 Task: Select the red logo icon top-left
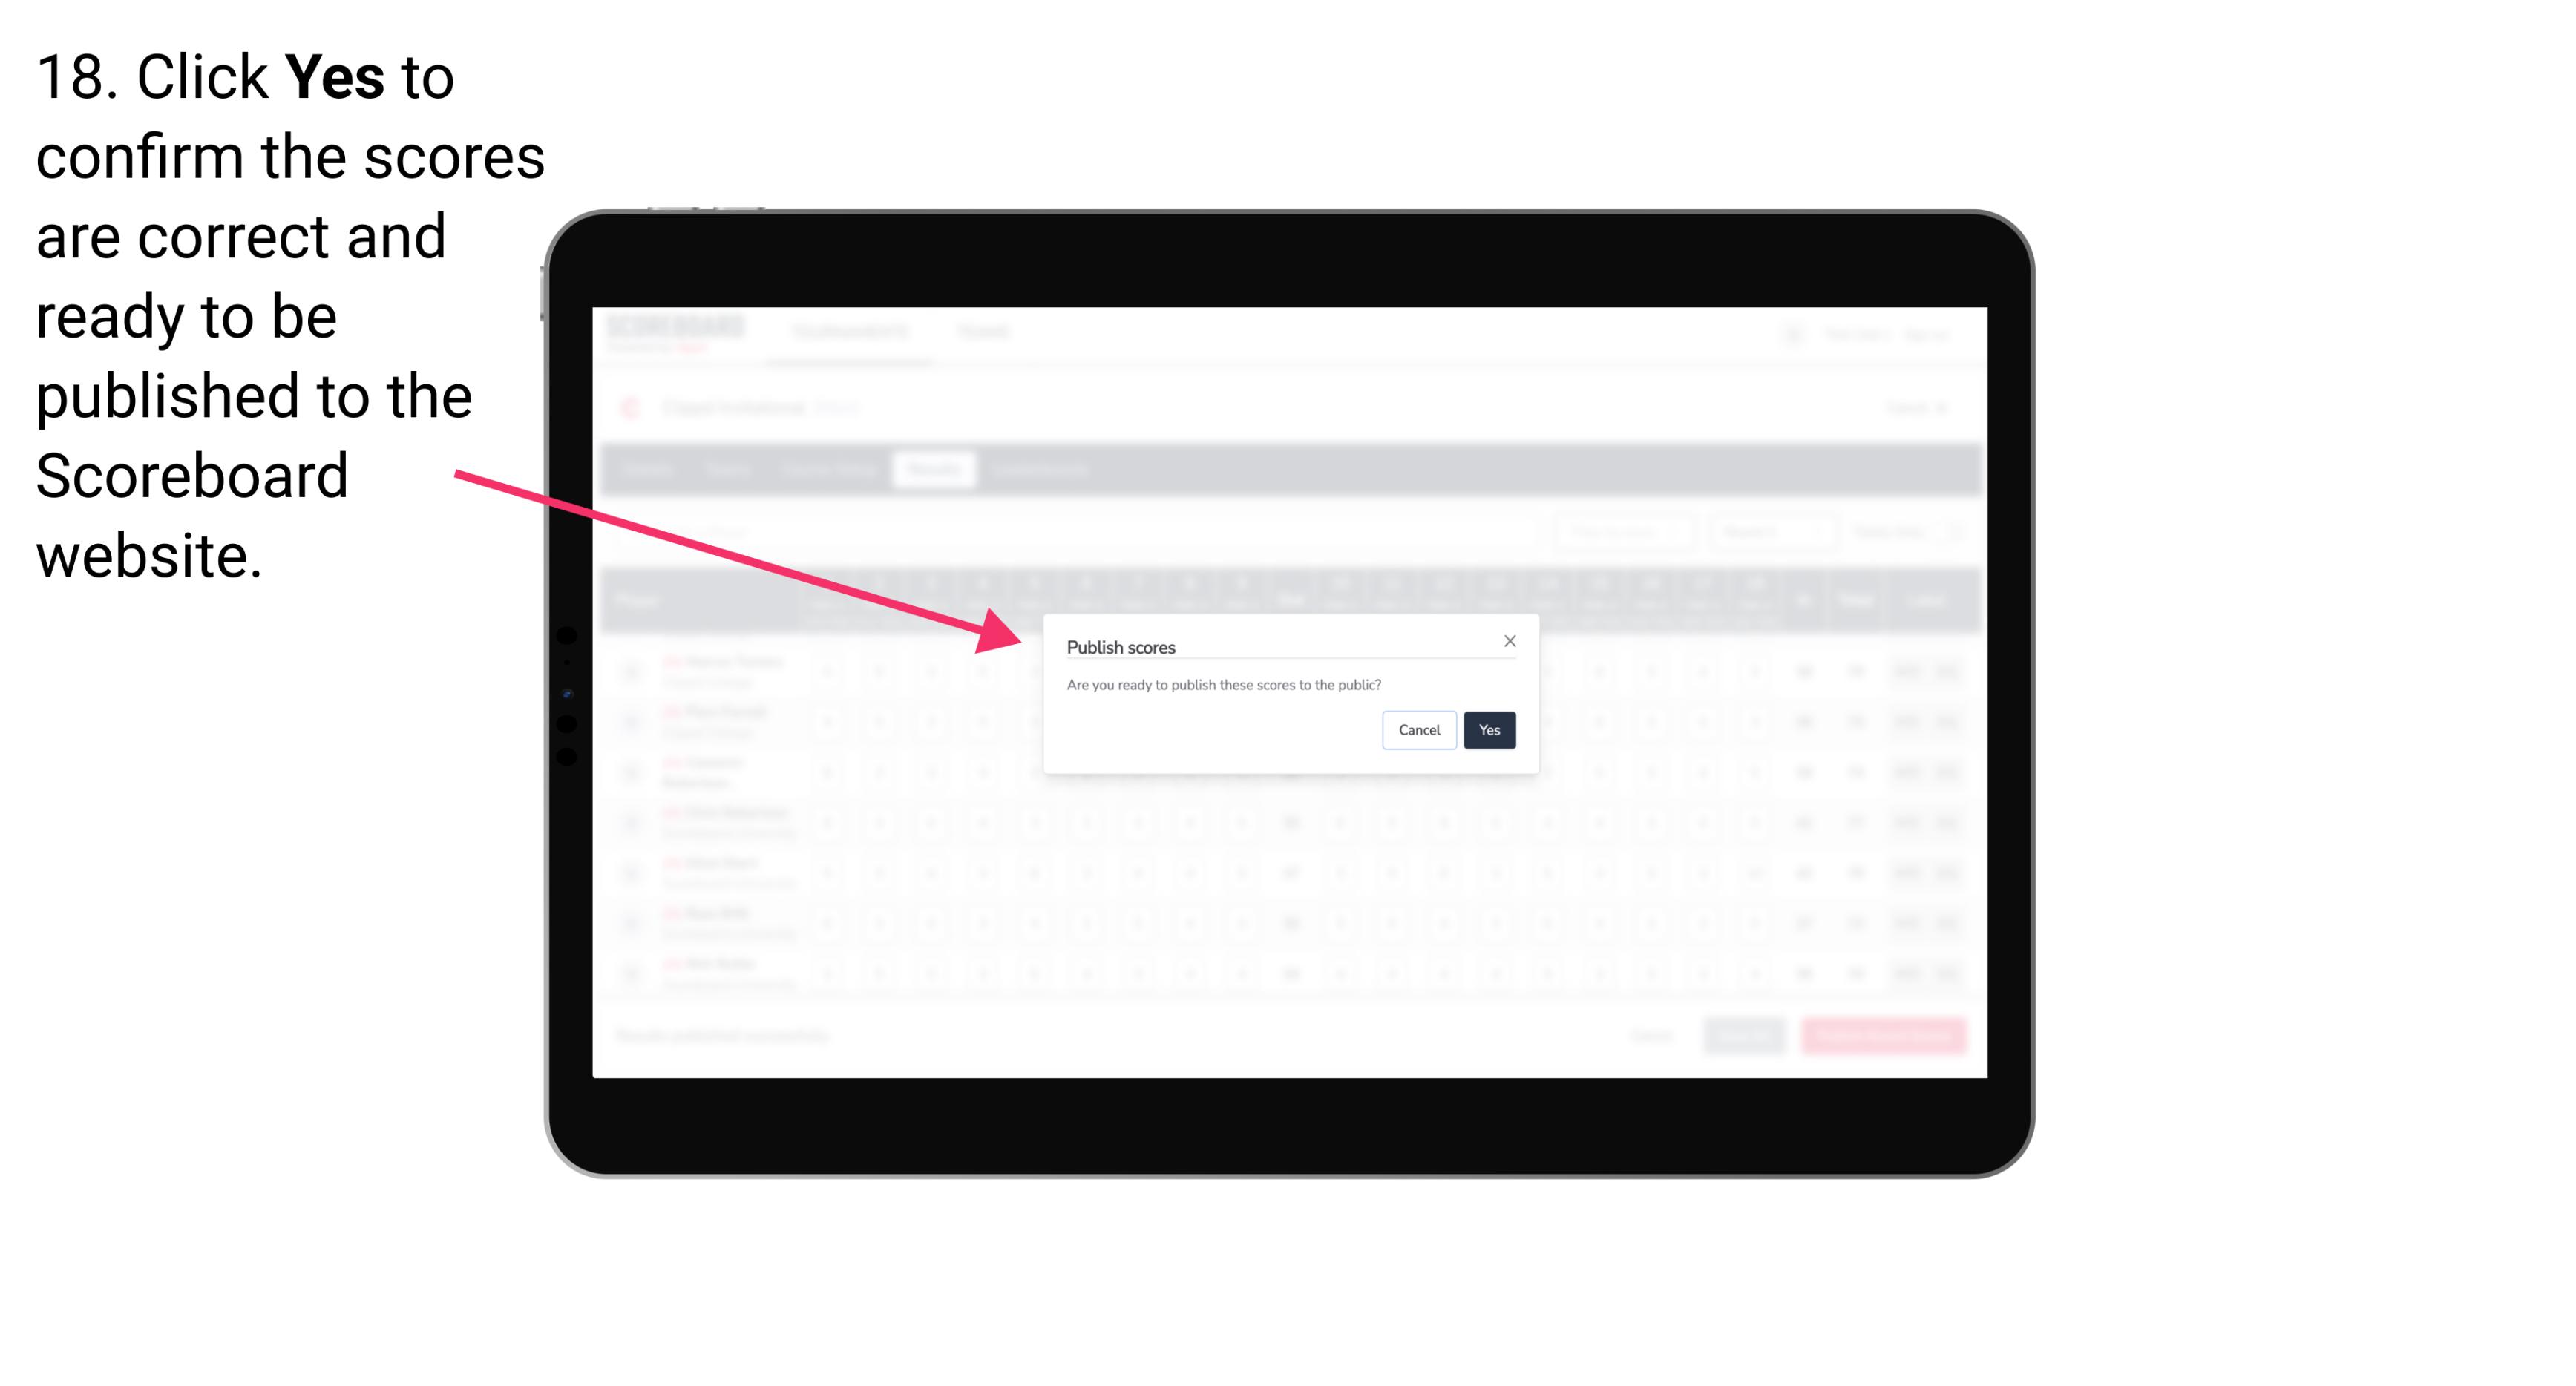pyautogui.click(x=633, y=404)
